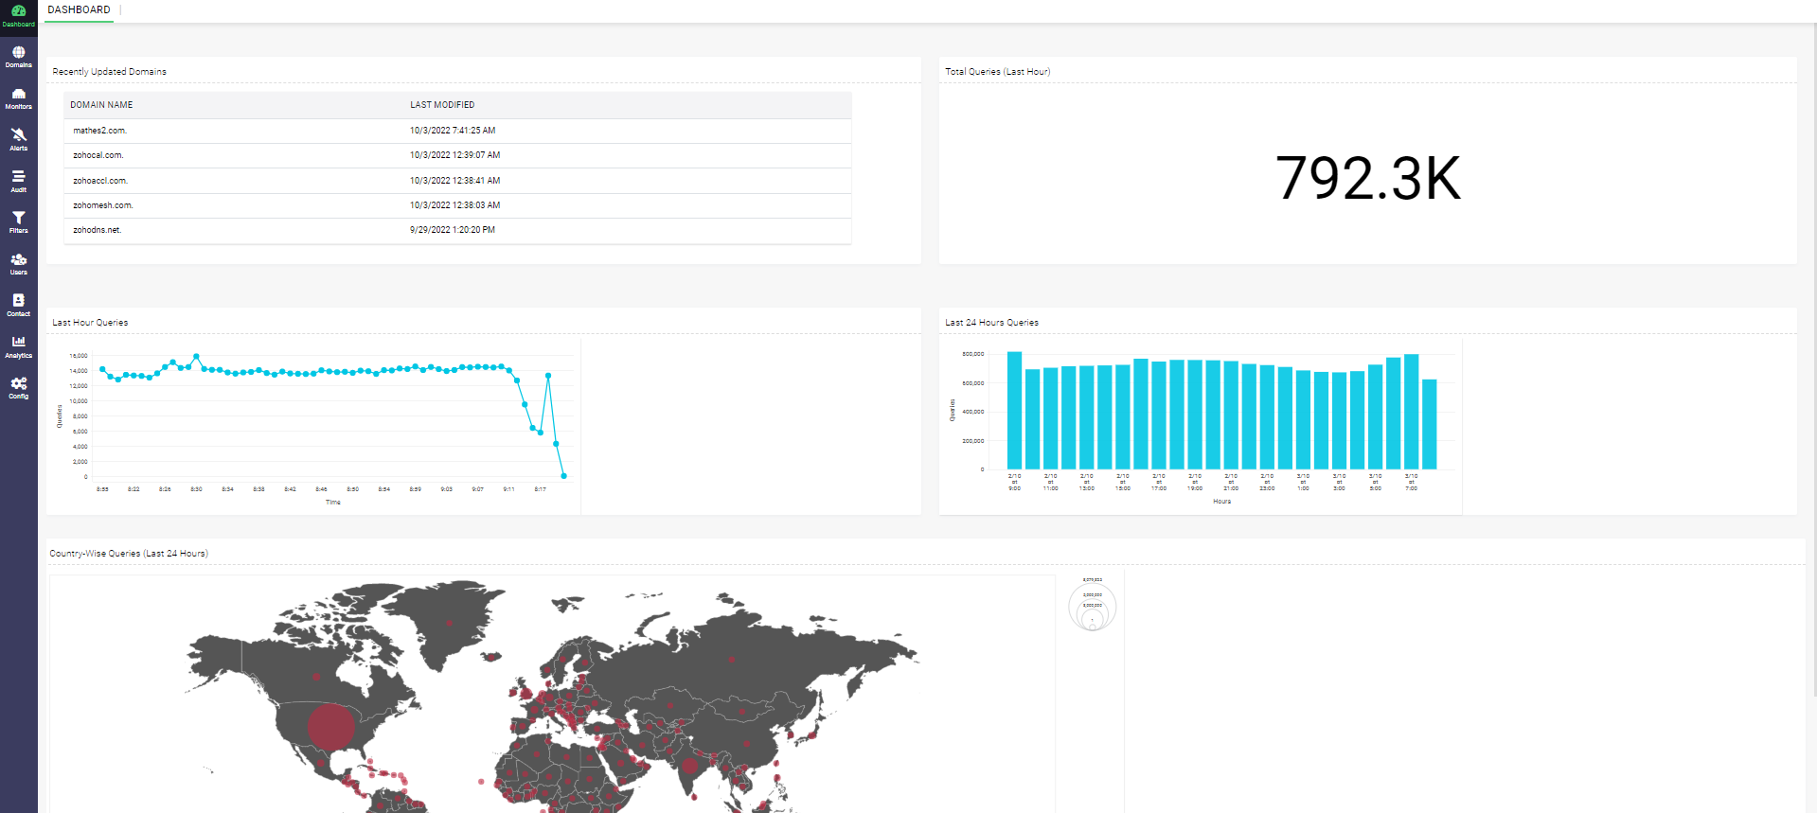This screenshot has height=813, width=1817.
Task: Click the DOMAIN NAME column header
Action: coord(101,105)
